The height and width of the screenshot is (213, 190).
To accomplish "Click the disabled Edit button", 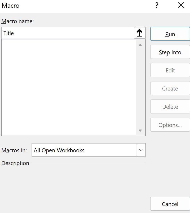I will [x=170, y=70].
